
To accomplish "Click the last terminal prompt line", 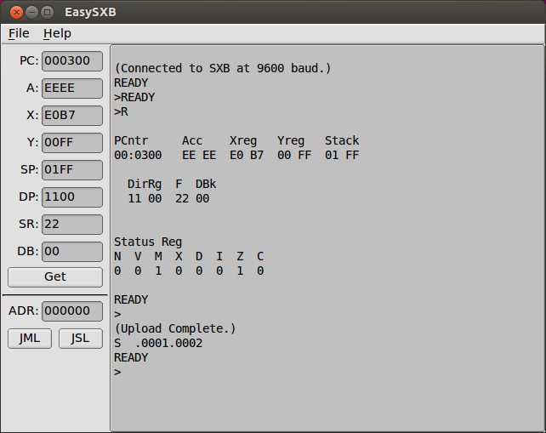I will pos(117,372).
